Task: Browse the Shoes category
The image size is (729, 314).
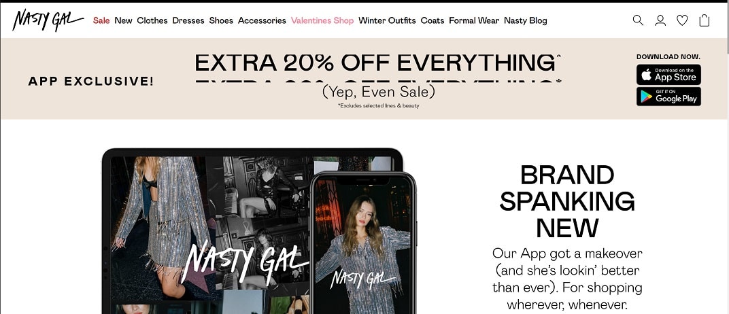Action: (221, 20)
